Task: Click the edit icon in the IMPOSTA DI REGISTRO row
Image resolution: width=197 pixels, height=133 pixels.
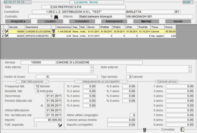Action: 6,36
